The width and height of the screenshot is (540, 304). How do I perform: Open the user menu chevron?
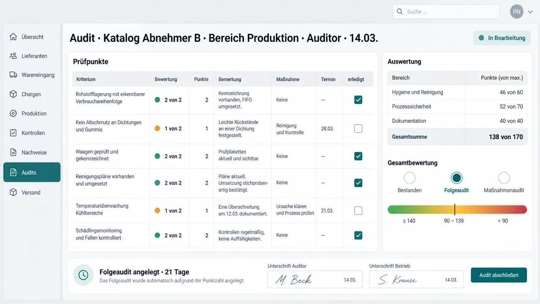(530, 12)
